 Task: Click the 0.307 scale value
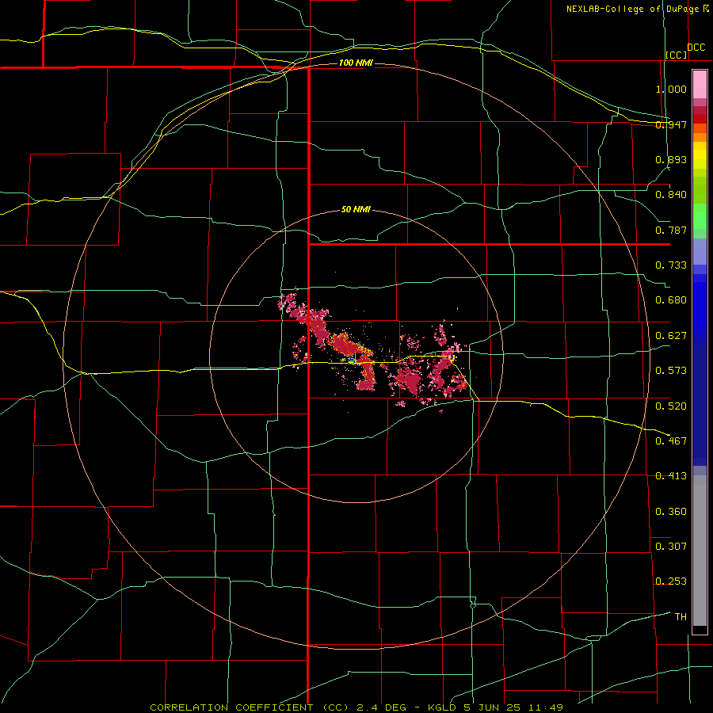click(x=671, y=547)
